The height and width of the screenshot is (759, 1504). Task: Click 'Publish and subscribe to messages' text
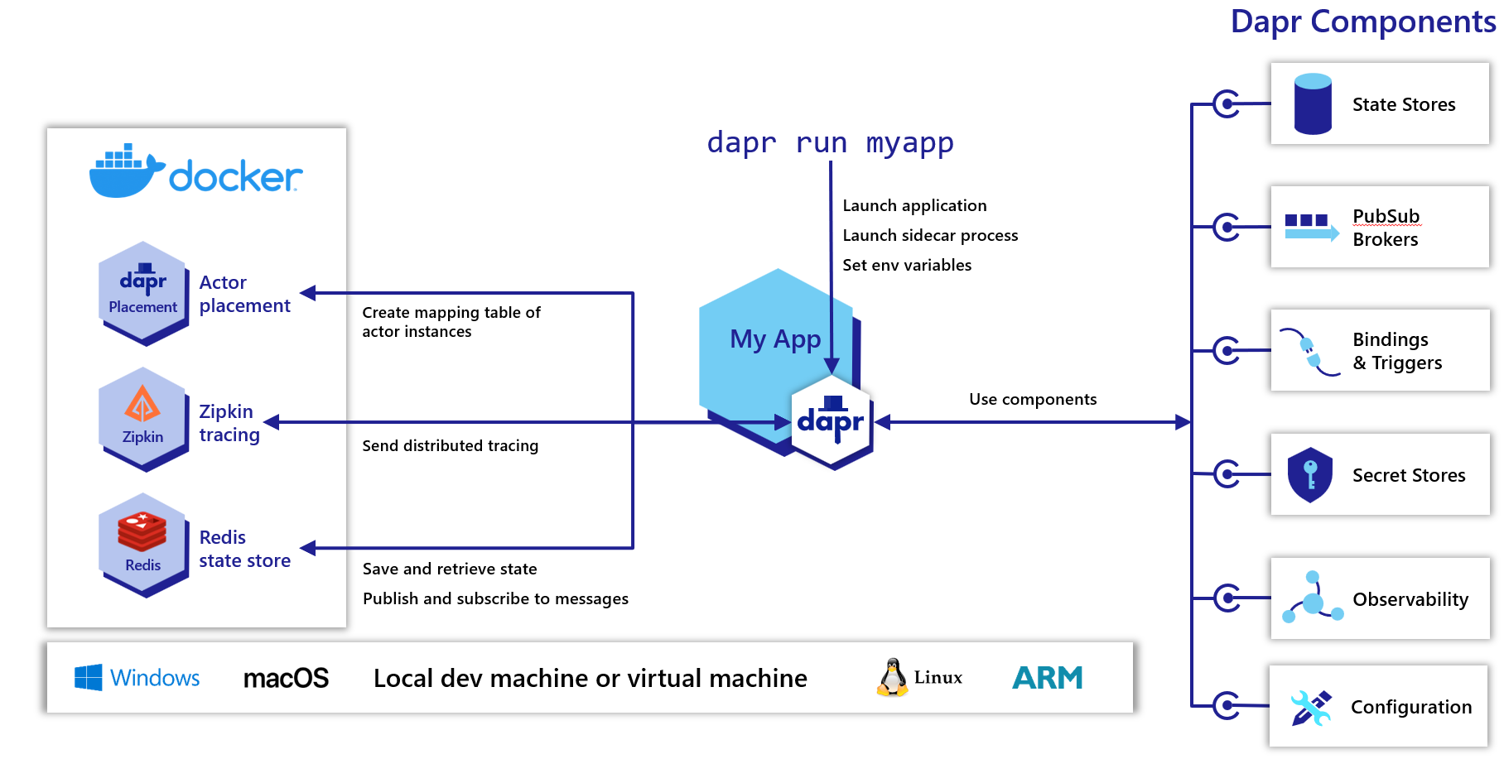pyautogui.click(x=495, y=598)
